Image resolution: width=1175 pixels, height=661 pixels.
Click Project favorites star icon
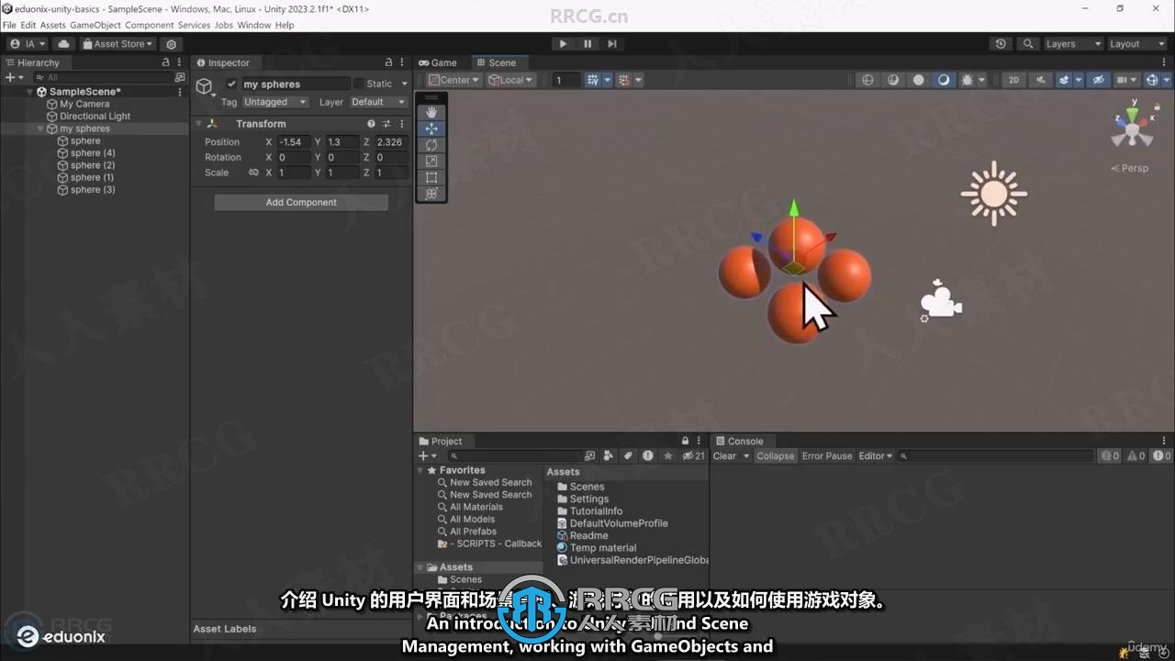(668, 456)
